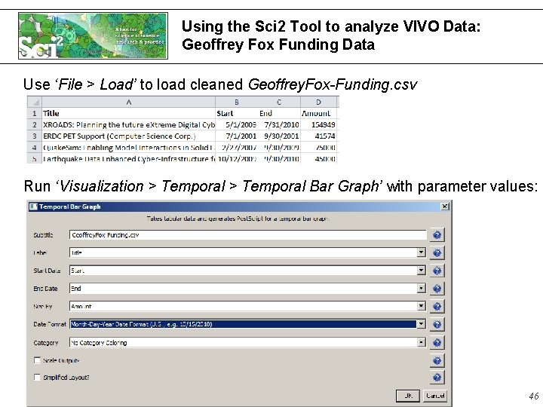Image resolution: width=543 pixels, height=407 pixels.
Task: Click the cell with amount 154949
Action: tap(318, 124)
